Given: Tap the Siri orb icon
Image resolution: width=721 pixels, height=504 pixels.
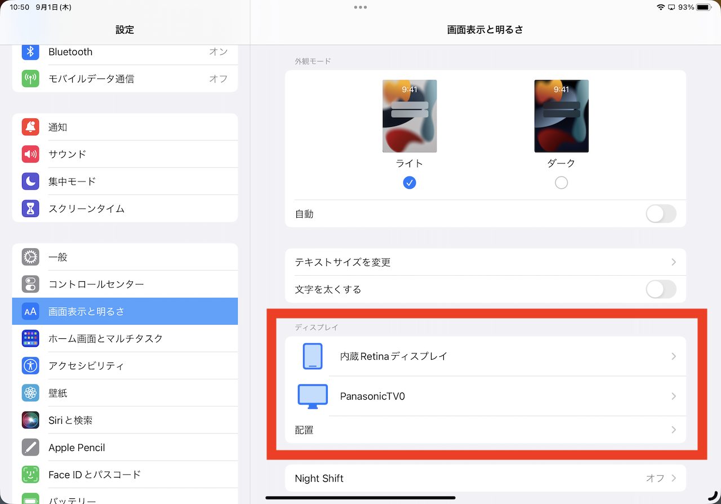Looking at the screenshot, I should [x=30, y=420].
